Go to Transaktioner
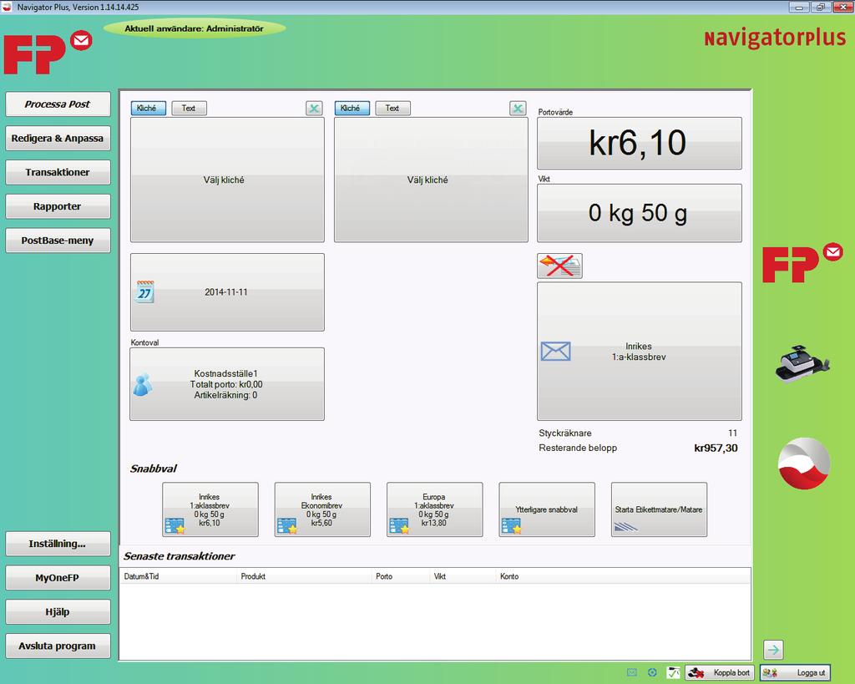 pyautogui.click(x=58, y=172)
